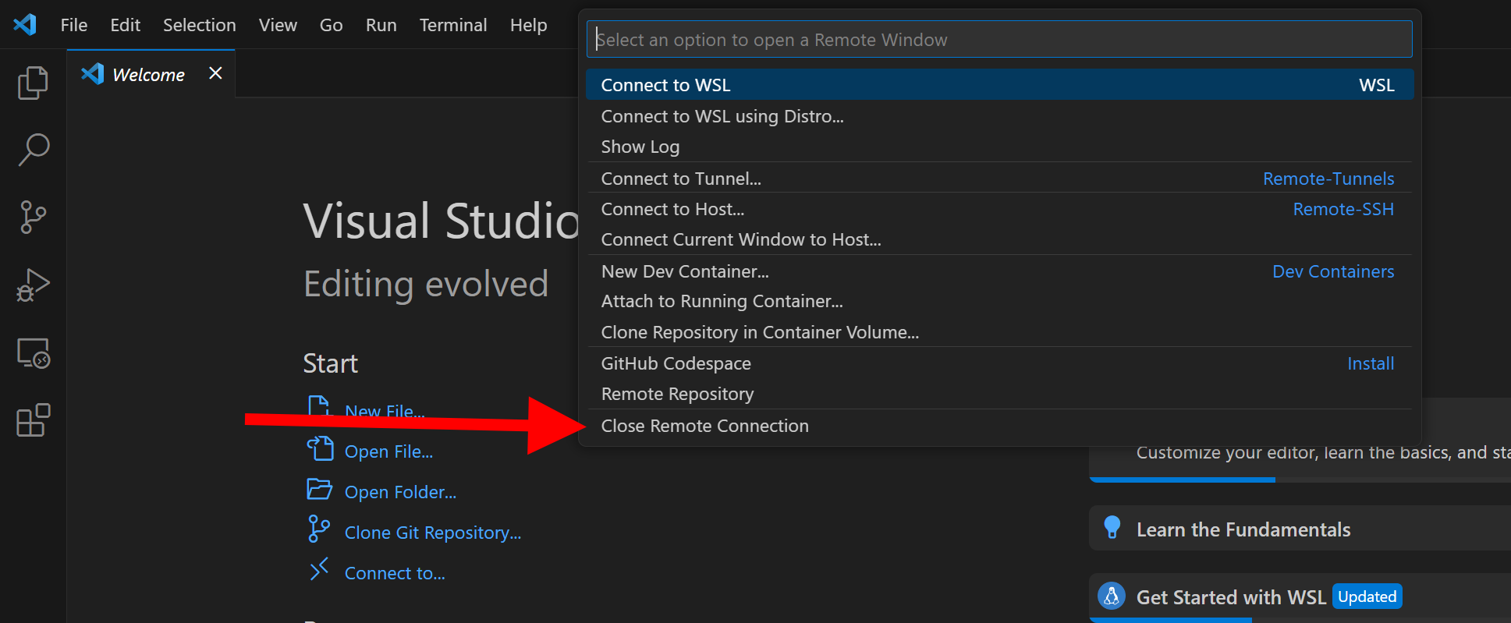
Task: Open the Source Control view icon
Action: (33, 217)
